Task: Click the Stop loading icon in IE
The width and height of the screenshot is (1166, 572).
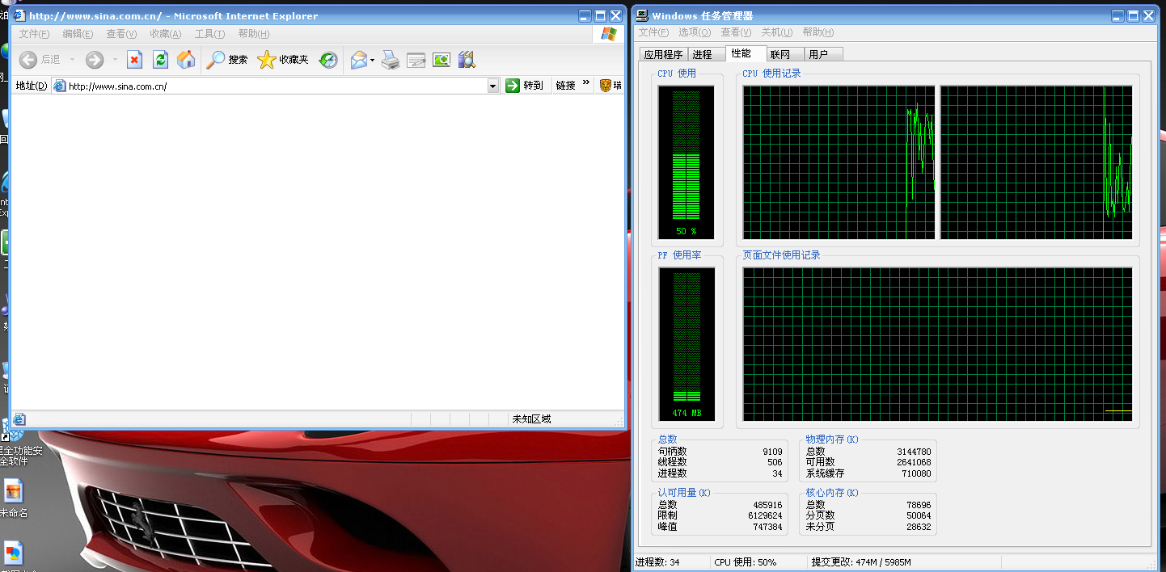Action: [x=135, y=60]
